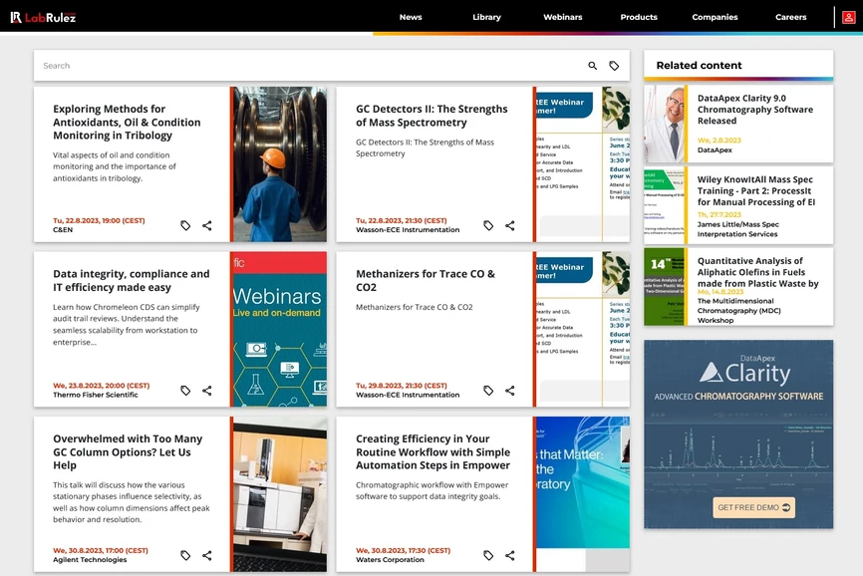Open the Careers menu

(790, 17)
